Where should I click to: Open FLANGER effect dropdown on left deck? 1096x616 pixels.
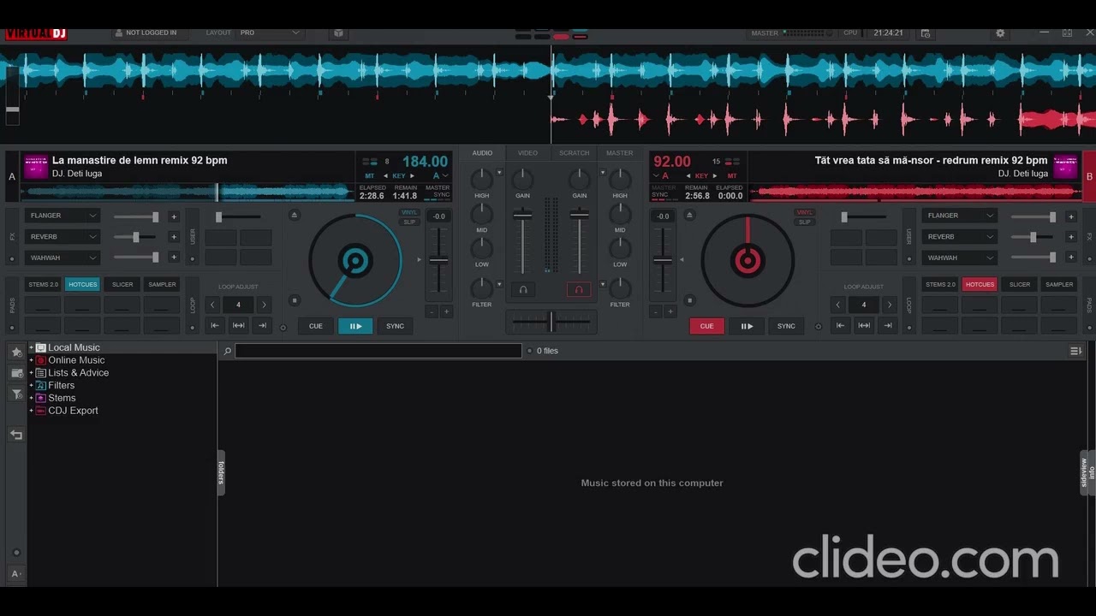click(63, 216)
